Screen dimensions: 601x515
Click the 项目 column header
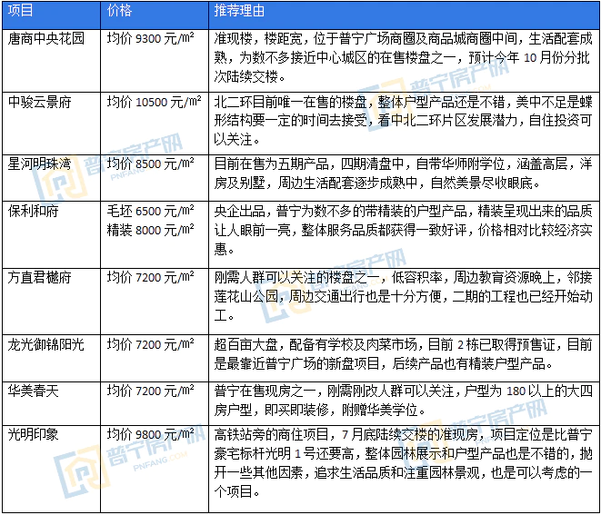21,12
